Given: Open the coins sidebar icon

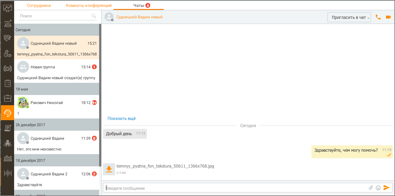Looking at the screenshot, I should (x=8, y=53).
